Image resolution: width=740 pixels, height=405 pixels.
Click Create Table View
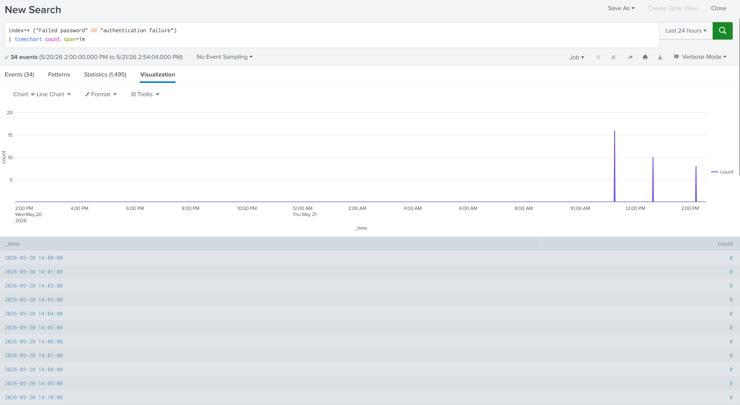tap(672, 8)
